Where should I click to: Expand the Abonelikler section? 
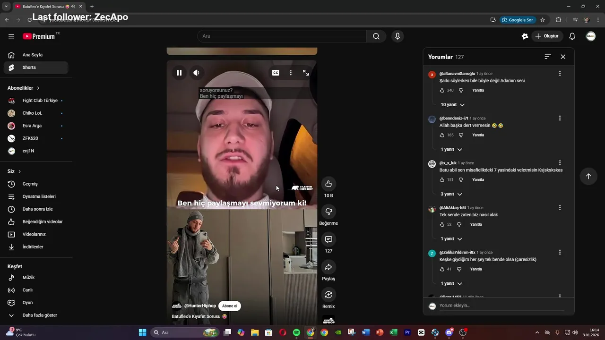tap(24, 88)
